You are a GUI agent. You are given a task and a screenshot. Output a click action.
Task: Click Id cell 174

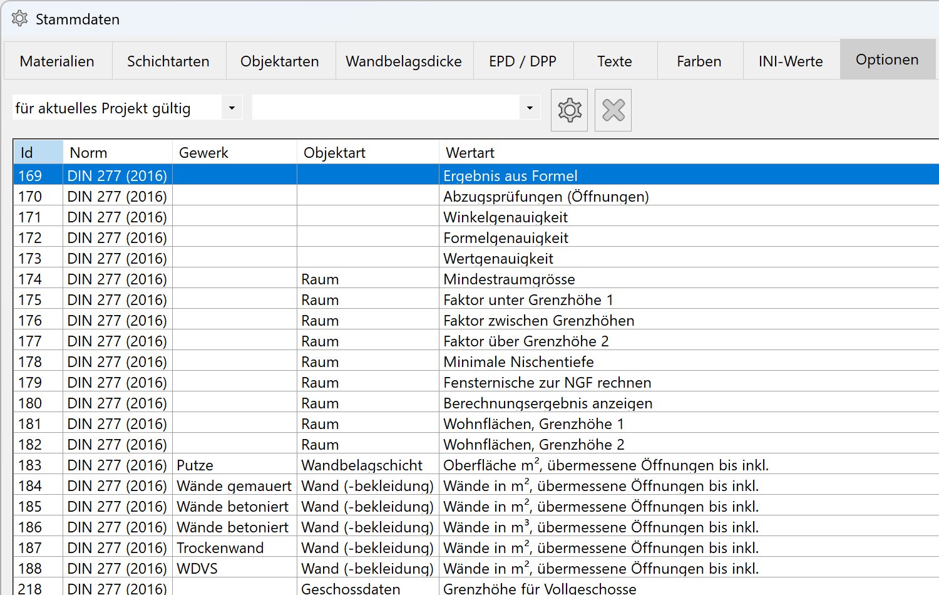[x=38, y=279]
